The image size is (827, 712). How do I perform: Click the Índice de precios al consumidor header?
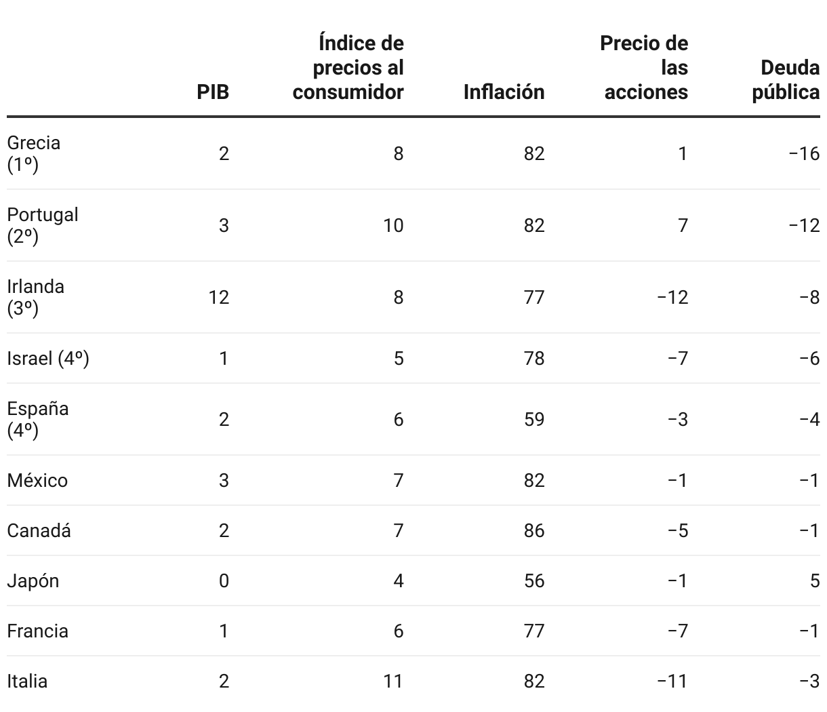pyautogui.click(x=348, y=68)
